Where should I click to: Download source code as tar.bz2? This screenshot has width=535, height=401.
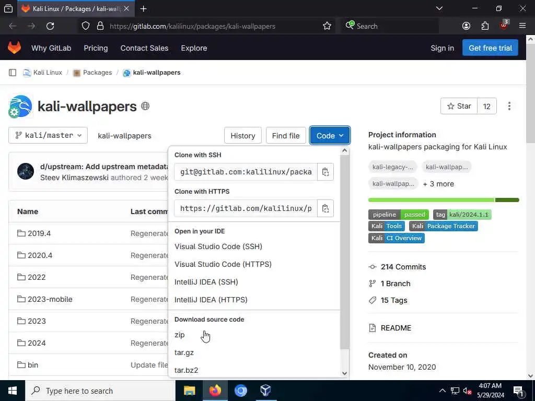[x=186, y=370]
